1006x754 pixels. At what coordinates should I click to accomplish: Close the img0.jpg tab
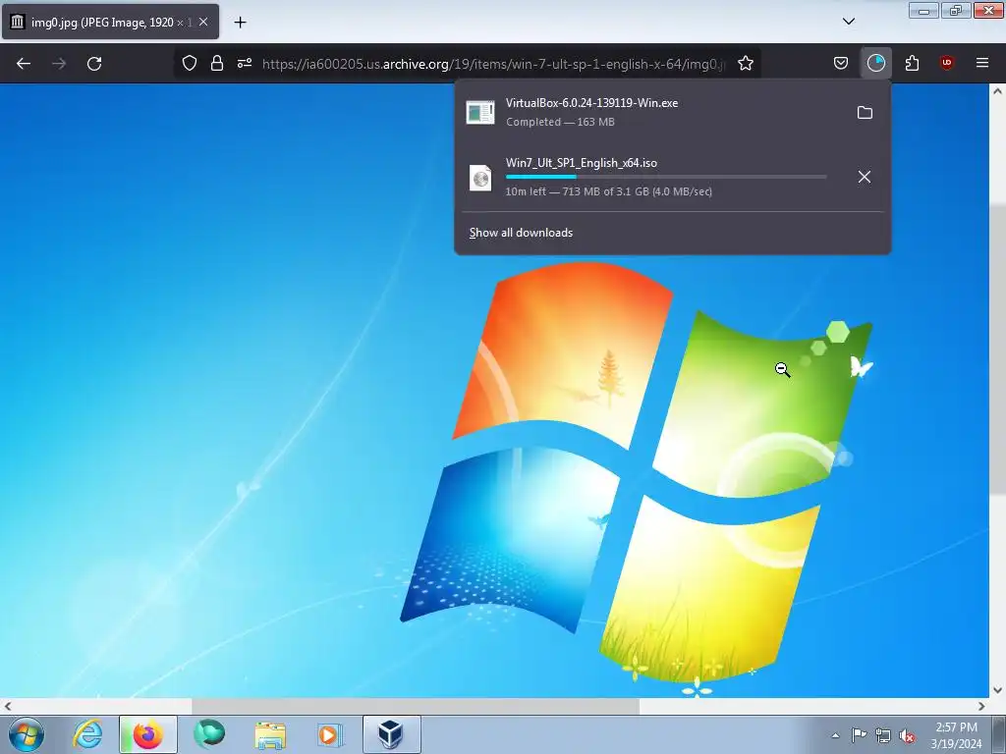(203, 22)
